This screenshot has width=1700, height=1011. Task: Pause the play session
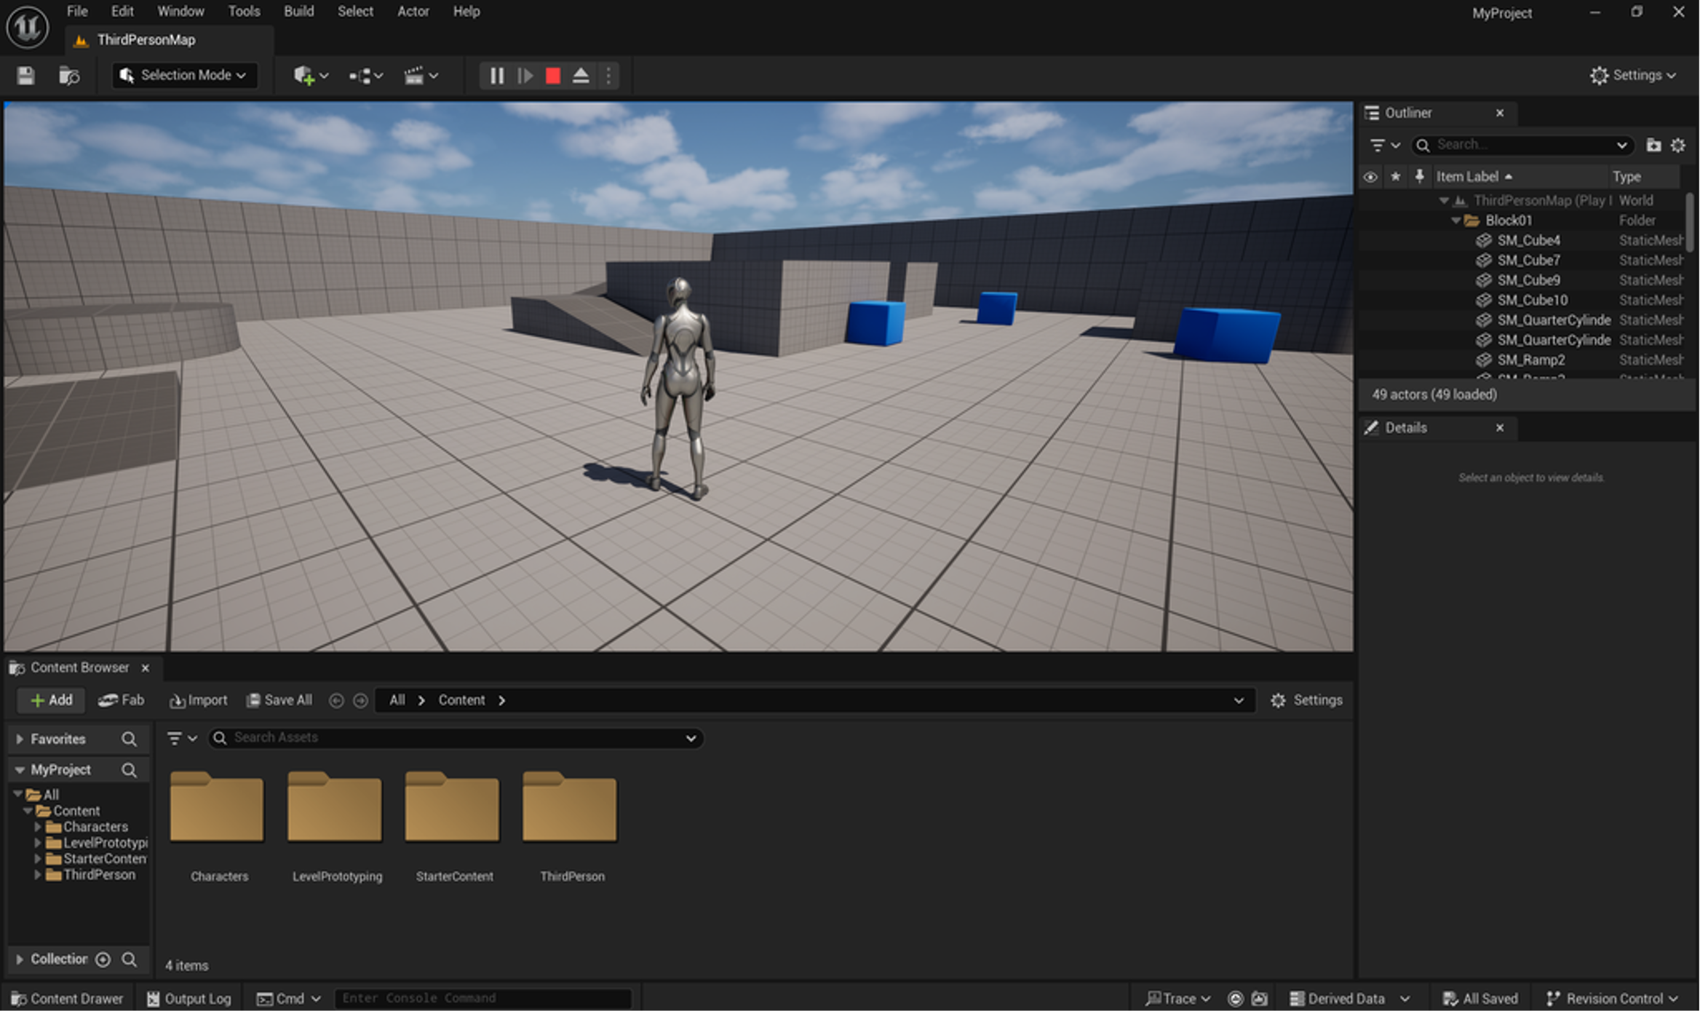[x=496, y=76]
